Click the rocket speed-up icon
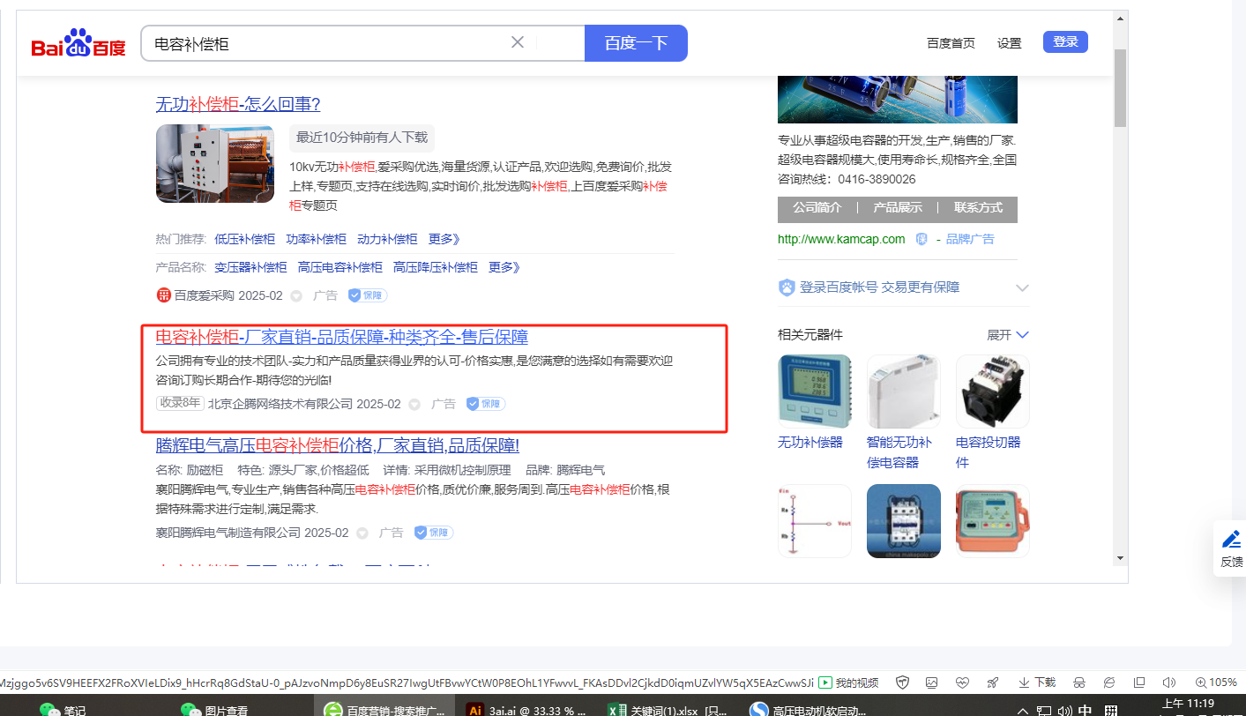The image size is (1246, 716). [x=993, y=682]
